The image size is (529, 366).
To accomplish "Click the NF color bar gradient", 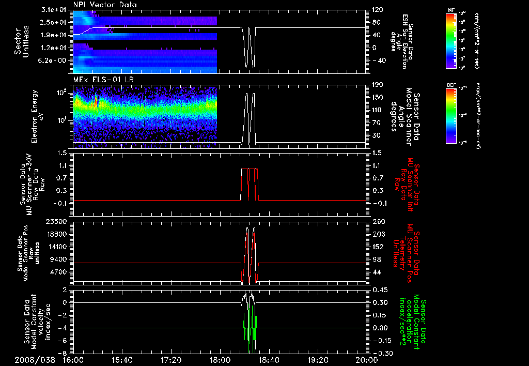I will click(452, 41).
